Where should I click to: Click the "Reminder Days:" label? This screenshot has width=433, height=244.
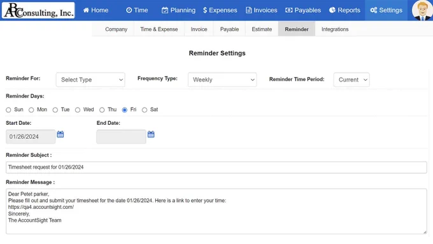pyautogui.click(x=25, y=96)
